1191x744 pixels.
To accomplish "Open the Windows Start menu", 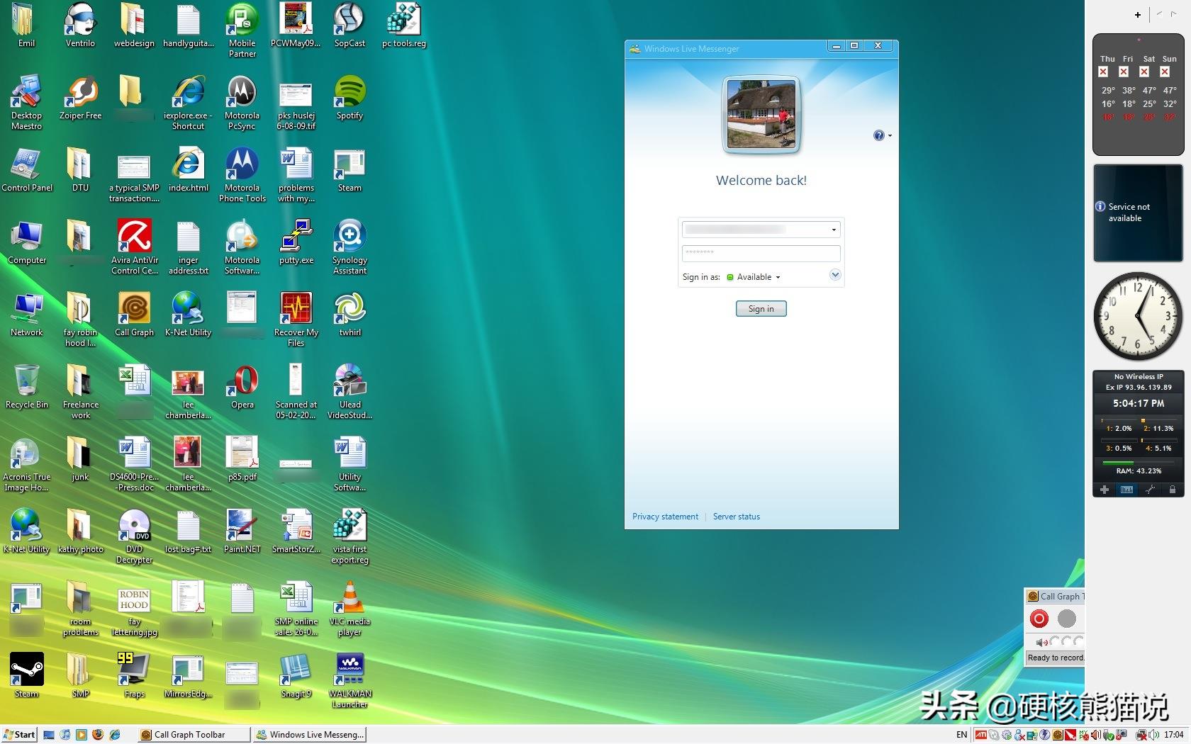I will (x=19, y=735).
